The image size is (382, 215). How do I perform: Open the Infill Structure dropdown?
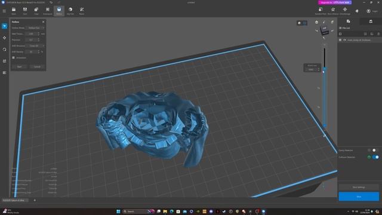(36, 46)
